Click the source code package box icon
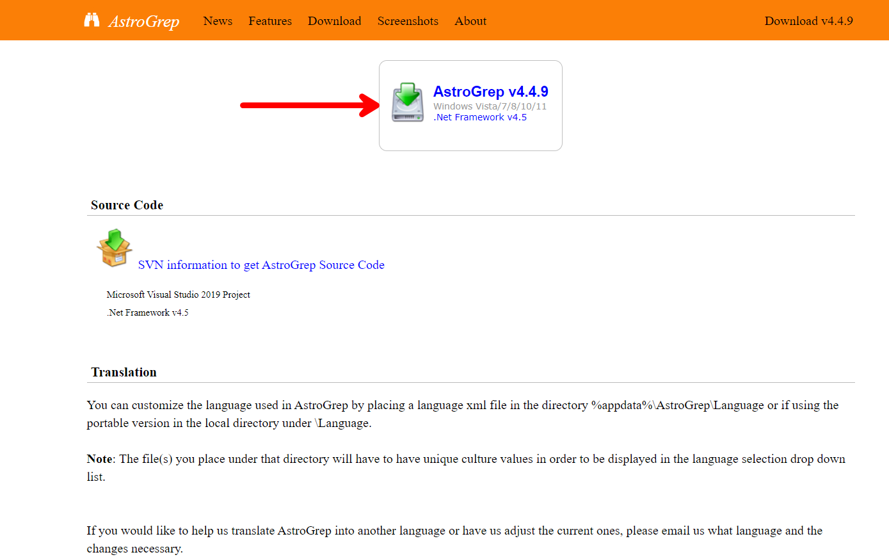Viewport: 889px width, 557px height. [115, 248]
